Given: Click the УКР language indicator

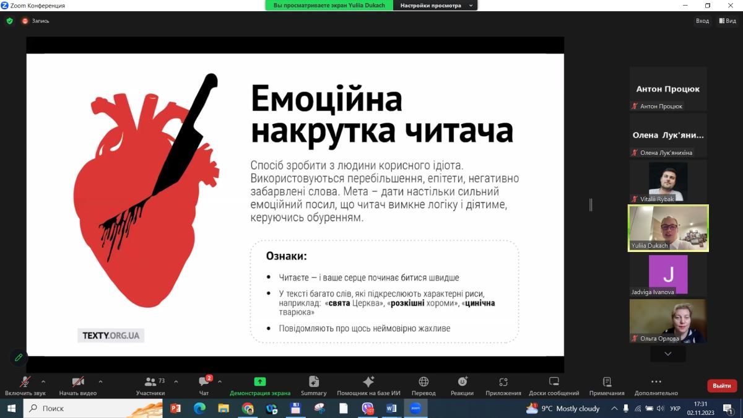Looking at the screenshot, I should tap(676, 408).
